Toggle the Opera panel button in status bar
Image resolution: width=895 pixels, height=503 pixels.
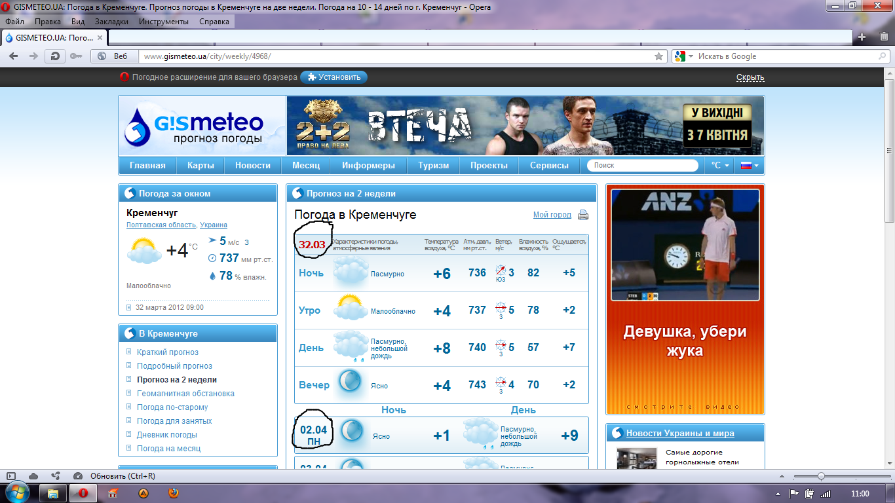click(11, 476)
